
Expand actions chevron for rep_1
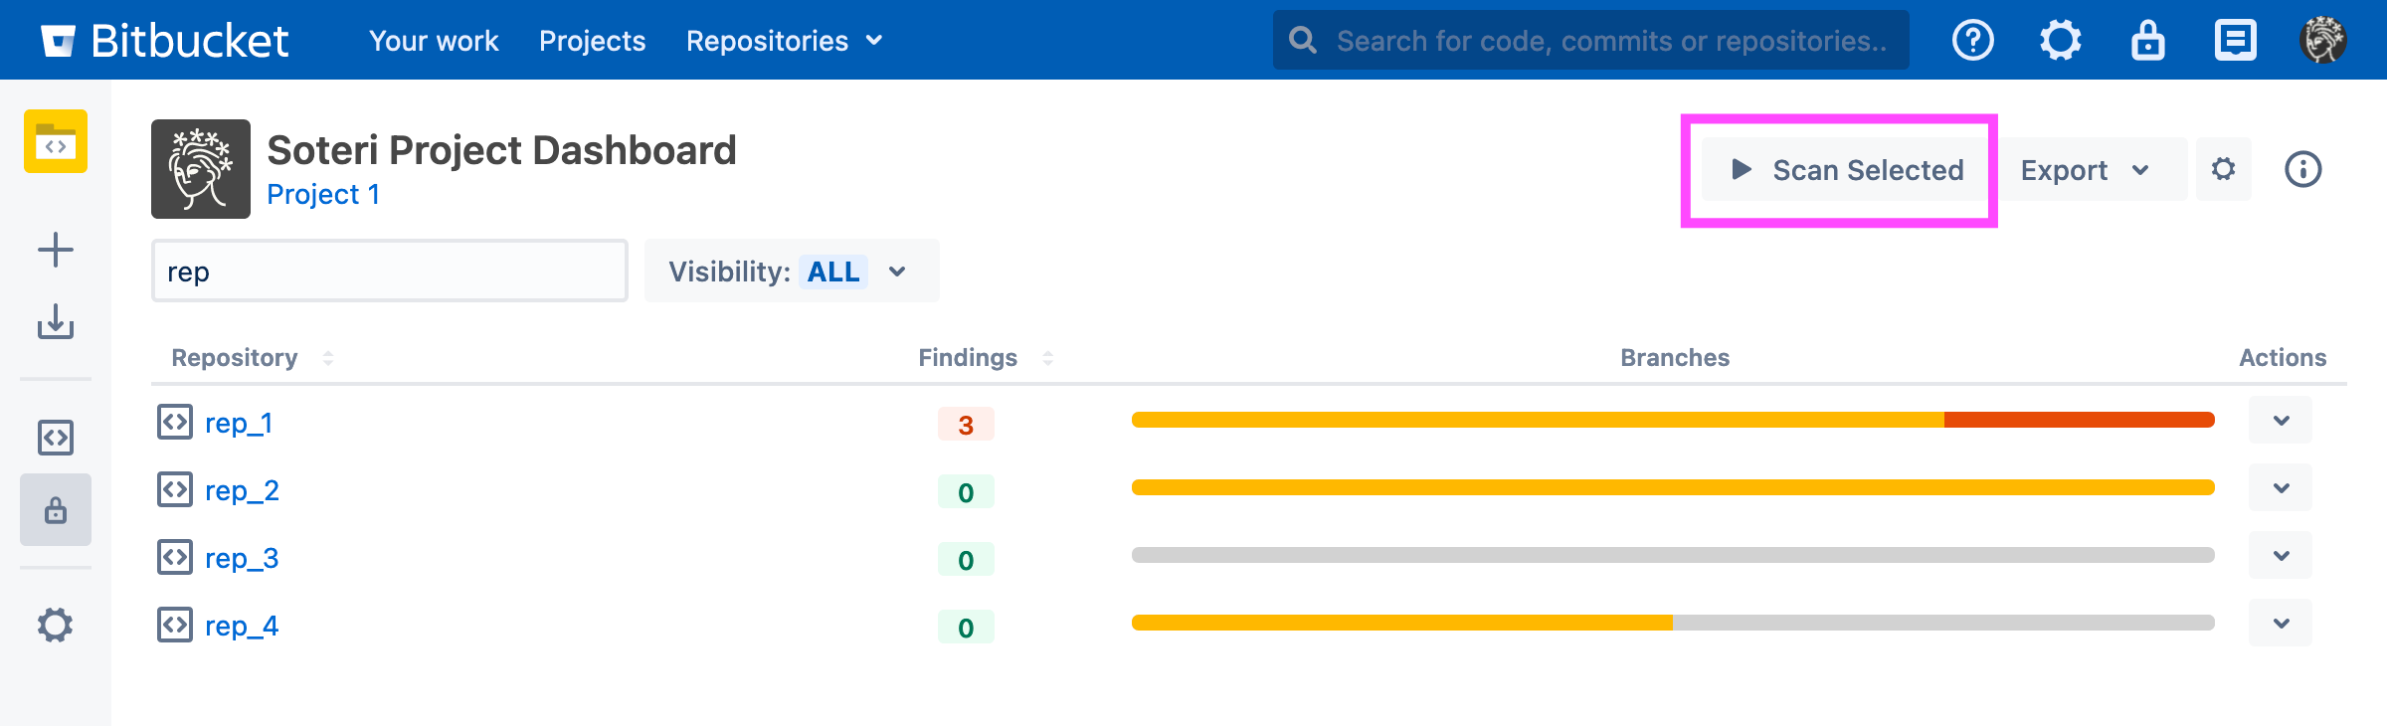click(2281, 421)
